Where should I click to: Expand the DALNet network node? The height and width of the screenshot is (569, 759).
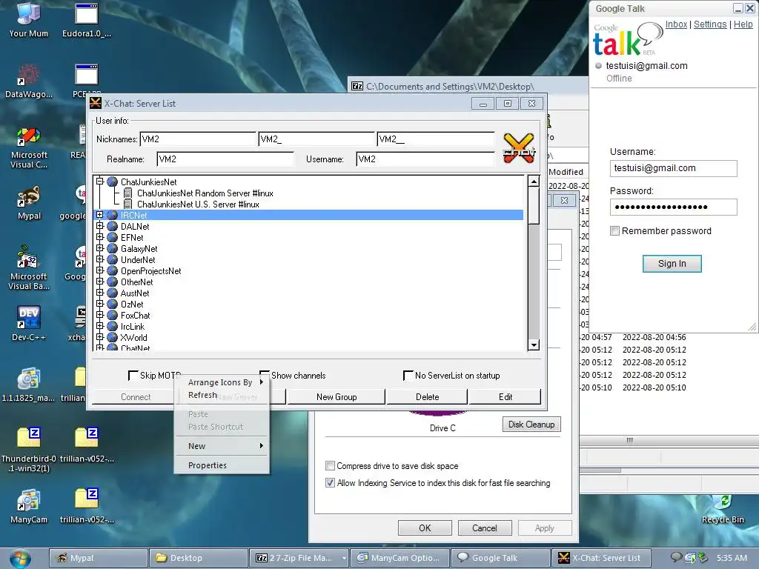(x=100, y=226)
